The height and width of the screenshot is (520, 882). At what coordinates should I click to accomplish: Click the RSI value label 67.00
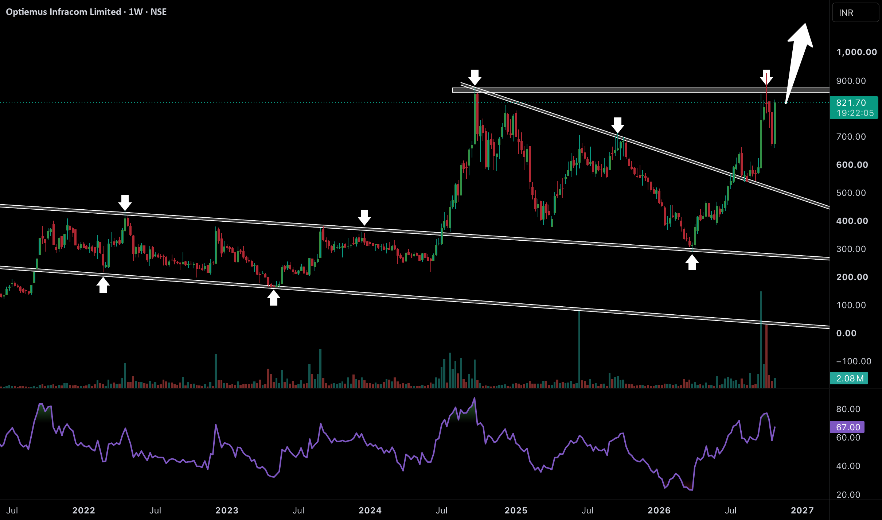pyautogui.click(x=848, y=427)
